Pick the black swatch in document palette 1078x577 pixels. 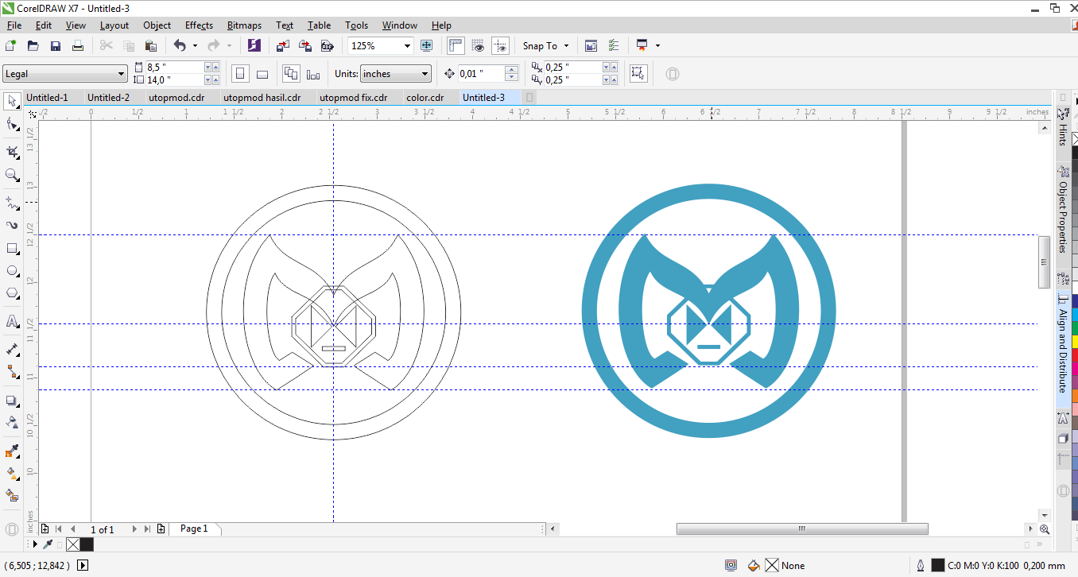click(87, 544)
